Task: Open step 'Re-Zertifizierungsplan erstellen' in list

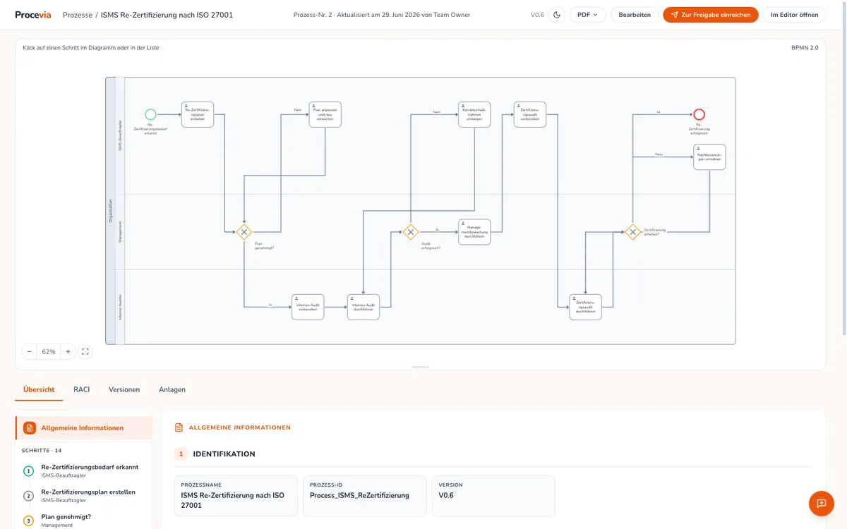Action: [84, 495]
